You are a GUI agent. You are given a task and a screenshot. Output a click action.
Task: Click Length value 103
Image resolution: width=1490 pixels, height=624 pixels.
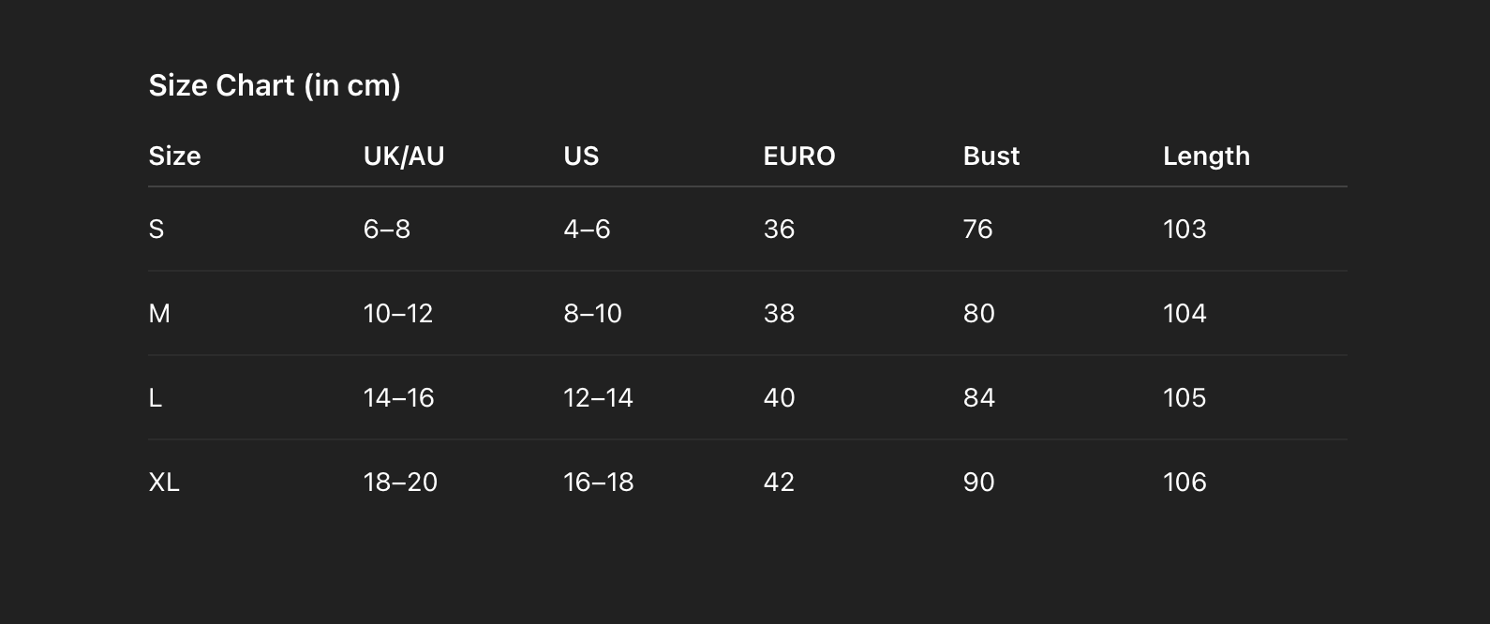tap(1185, 229)
